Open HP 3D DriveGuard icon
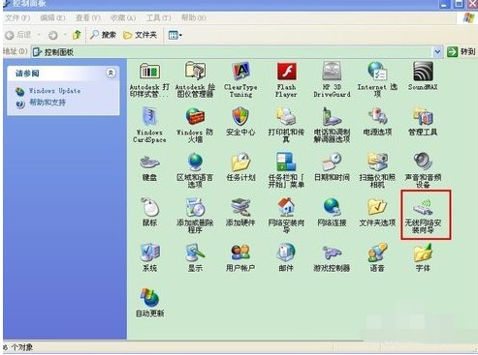478x355 pixels. pyautogui.click(x=332, y=72)
